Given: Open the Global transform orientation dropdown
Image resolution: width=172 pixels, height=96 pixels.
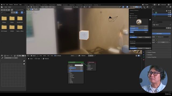Looking at the screenshot, I should 77,7.
